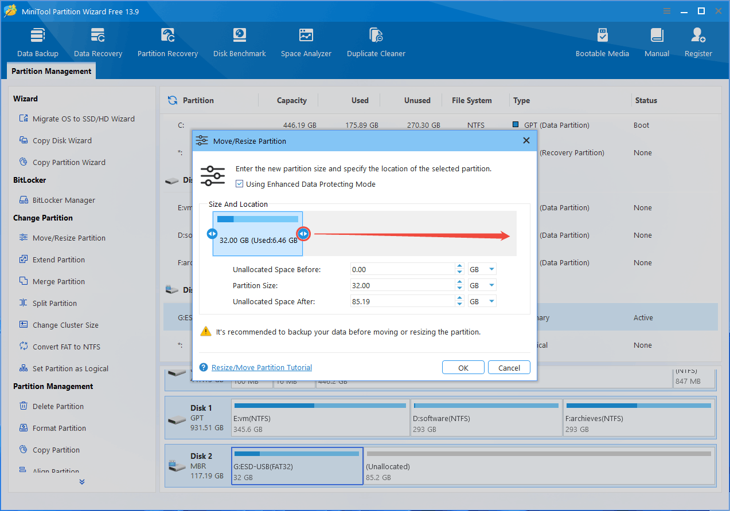Choose Format Partition
Screen dimensions: 730x511
coord(52,428)
